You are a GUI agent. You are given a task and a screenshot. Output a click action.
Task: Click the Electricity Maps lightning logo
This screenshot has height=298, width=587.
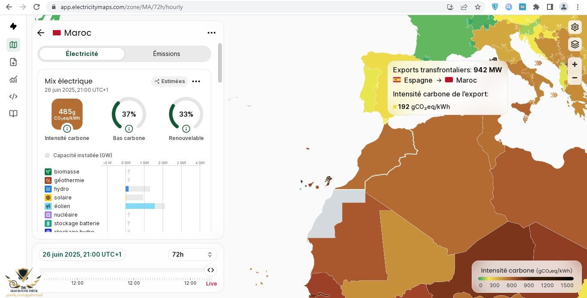pos(13,26)
